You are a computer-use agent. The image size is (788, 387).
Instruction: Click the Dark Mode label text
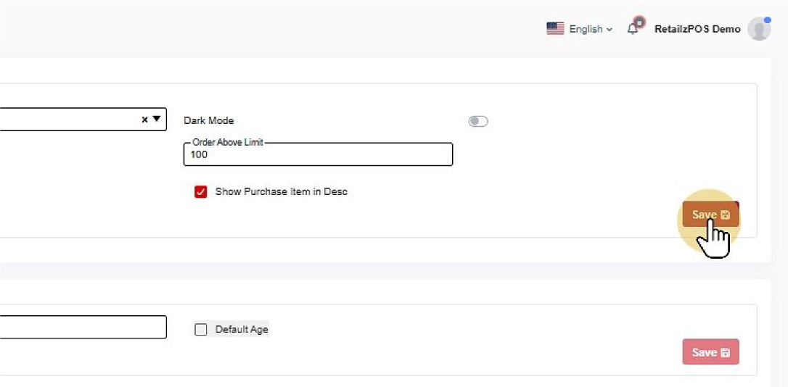[x=209, y=121]
